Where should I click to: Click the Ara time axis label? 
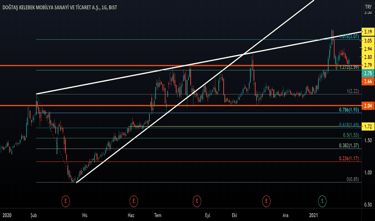285,215
